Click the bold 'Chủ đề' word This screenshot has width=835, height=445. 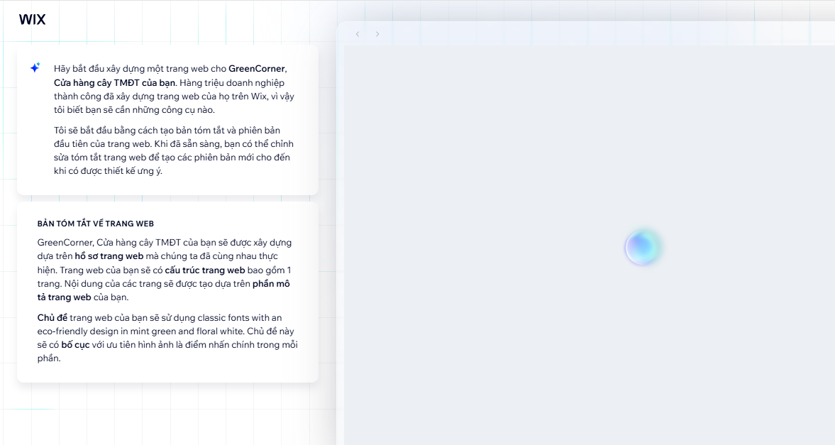(x=52, y=318)
